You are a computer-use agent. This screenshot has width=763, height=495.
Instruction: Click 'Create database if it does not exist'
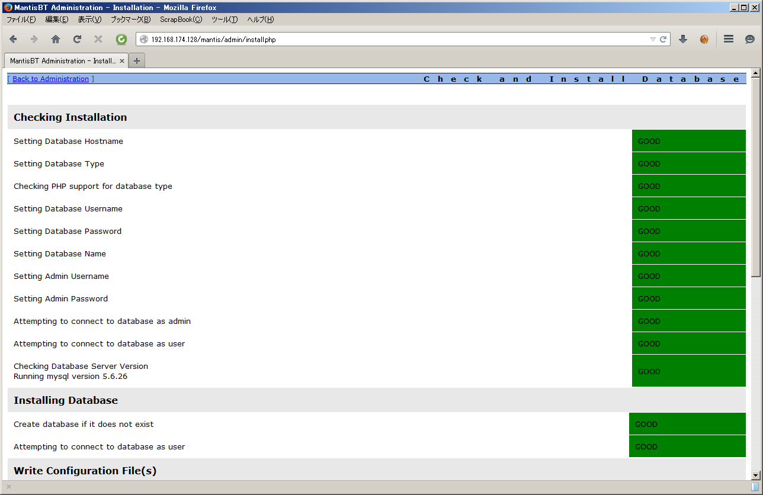tap(84, 425)
